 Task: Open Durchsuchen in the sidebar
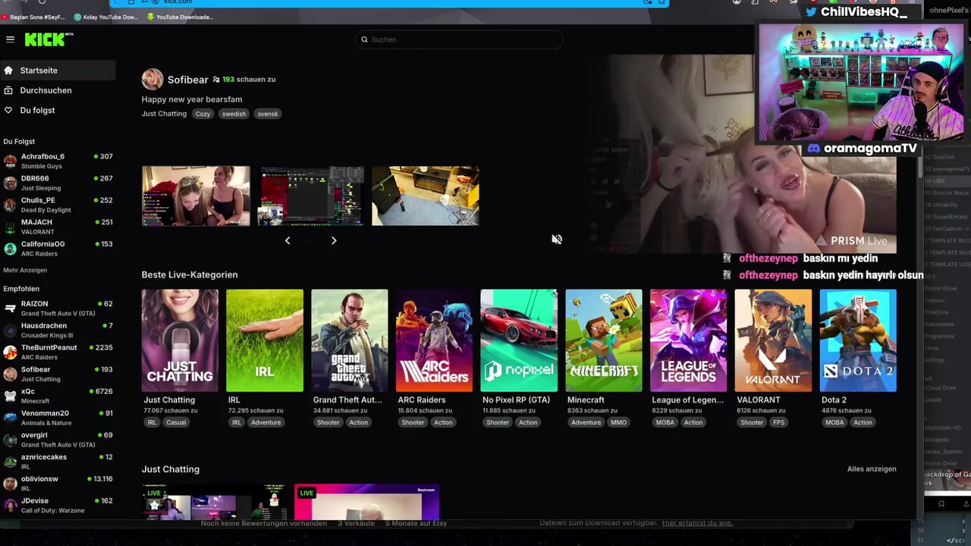coord(58,90)
